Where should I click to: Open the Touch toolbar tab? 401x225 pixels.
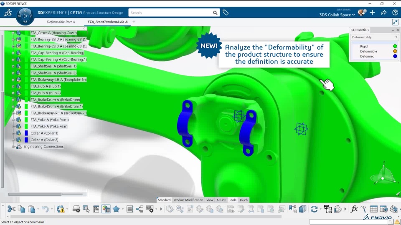point(244,200)
